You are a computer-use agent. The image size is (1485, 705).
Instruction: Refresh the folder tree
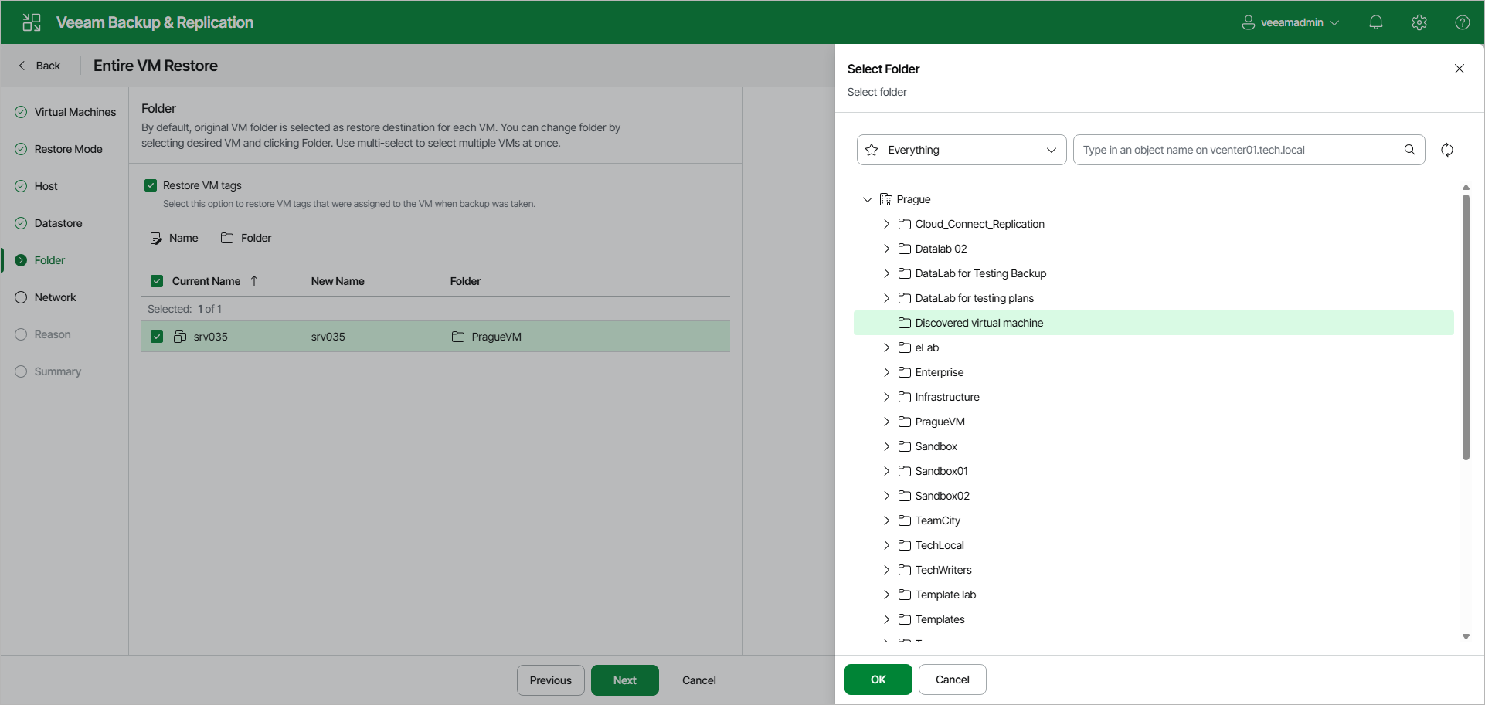(x=1447, y=150)
